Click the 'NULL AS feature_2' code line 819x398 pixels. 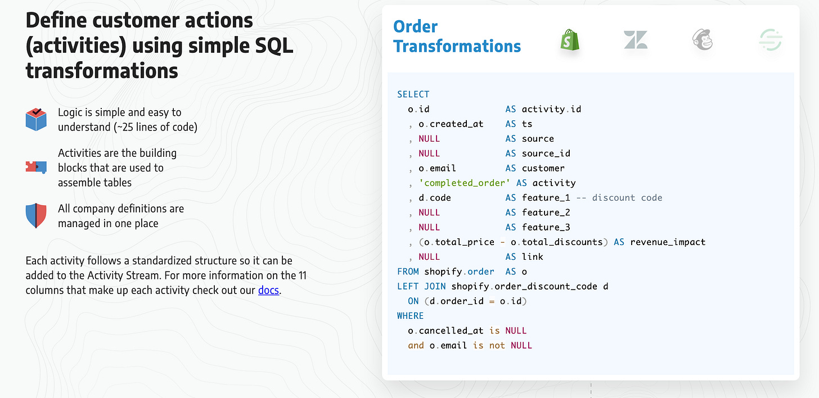pos(489,212)
